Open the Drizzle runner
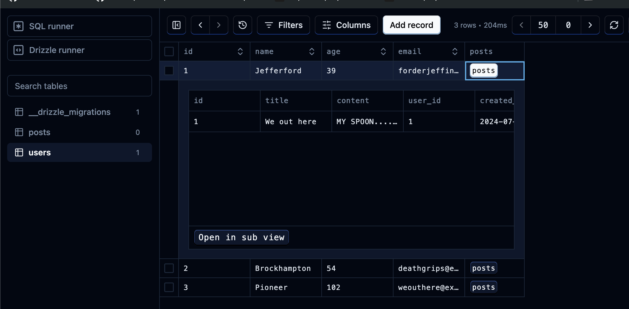Image resolution: width=629 pixels, height=309 pixels. 80,50
